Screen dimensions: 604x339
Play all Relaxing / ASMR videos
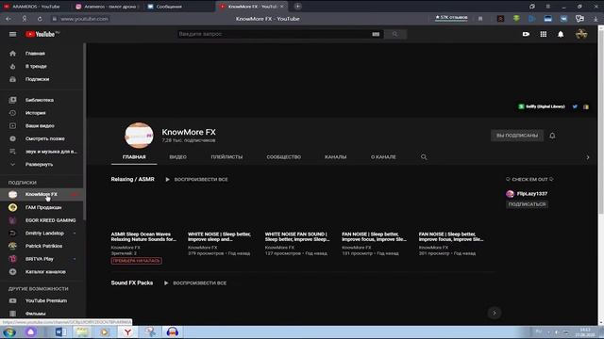pyautogui.click(x=197, y=180)
